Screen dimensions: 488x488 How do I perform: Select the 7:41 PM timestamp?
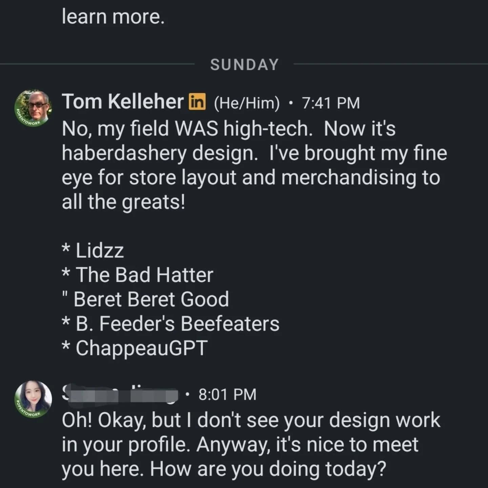tap(330, 103)
